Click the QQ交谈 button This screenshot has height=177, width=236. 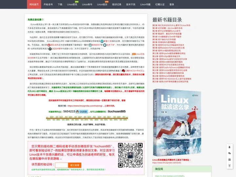point(82,111)
